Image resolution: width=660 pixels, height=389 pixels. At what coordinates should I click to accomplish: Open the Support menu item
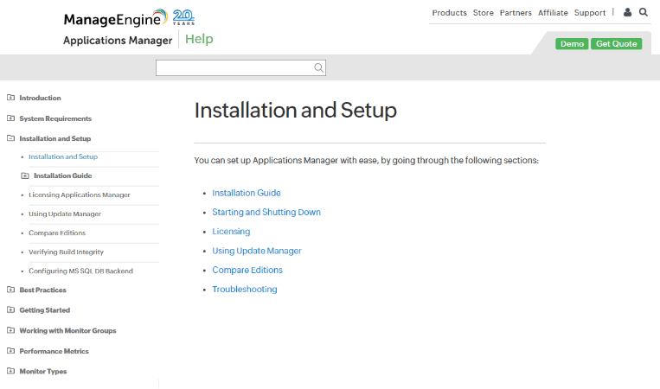pyautogui.click(x=590, y=13)
